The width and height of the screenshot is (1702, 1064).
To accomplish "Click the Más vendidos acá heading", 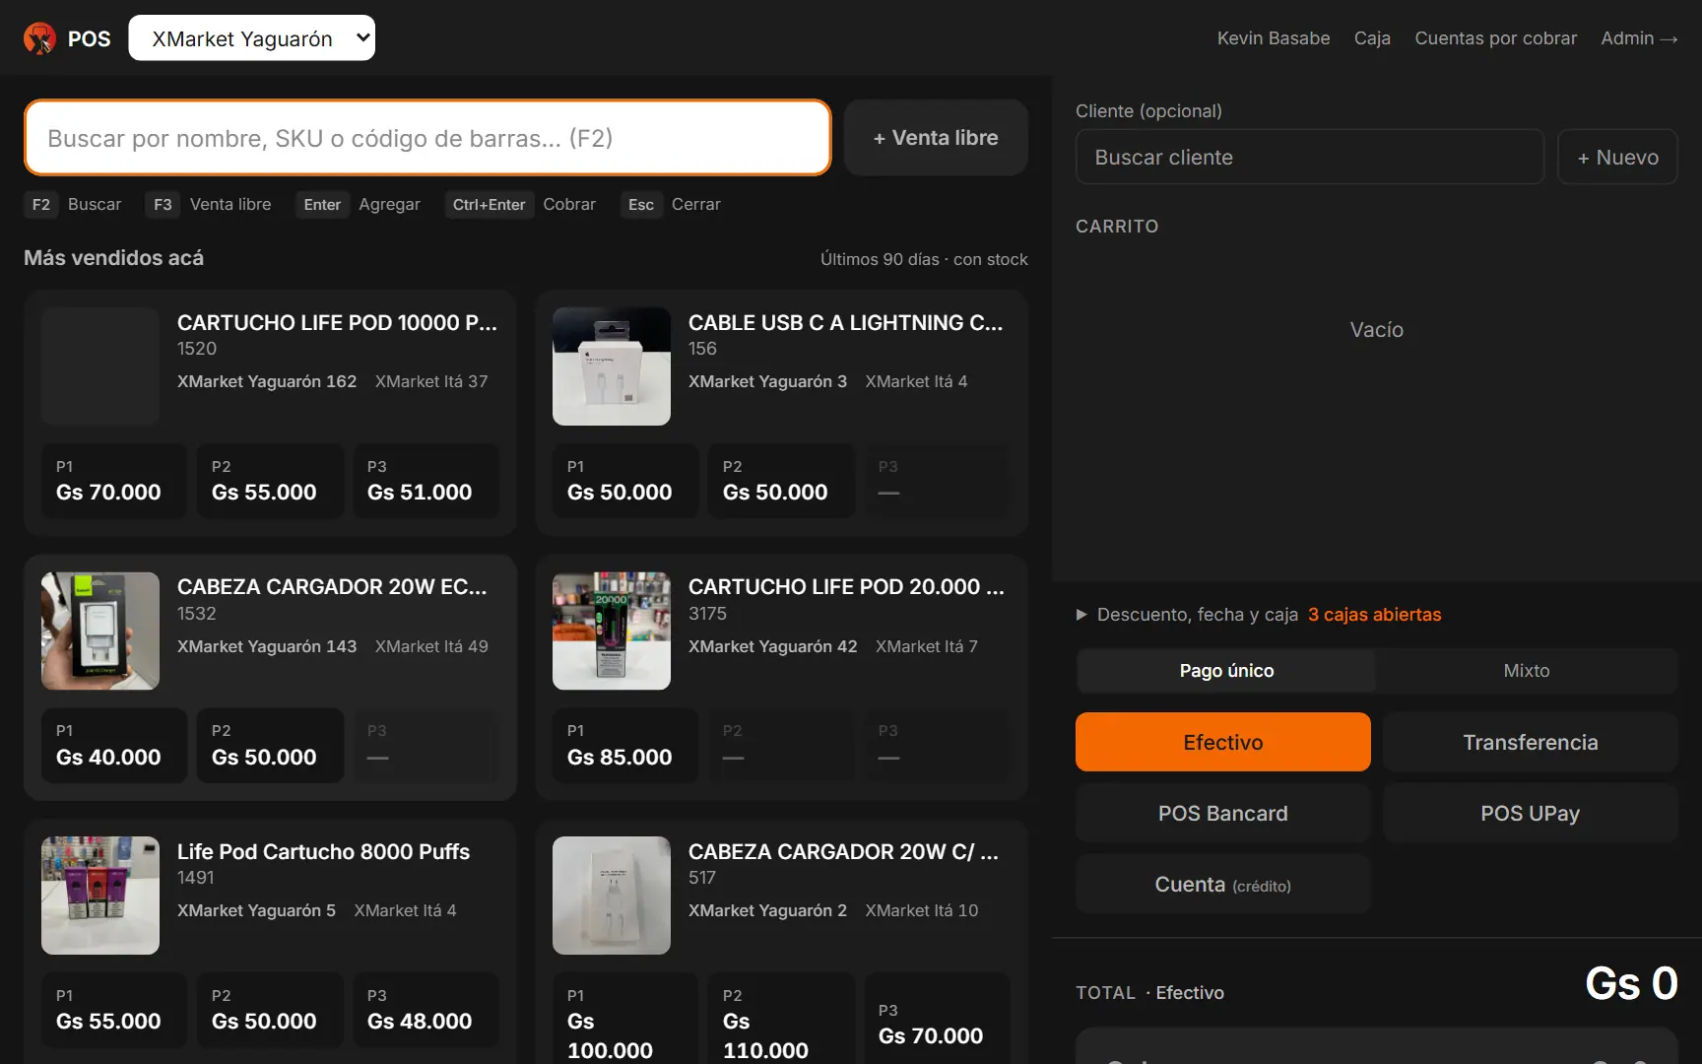I will [113, 258].
